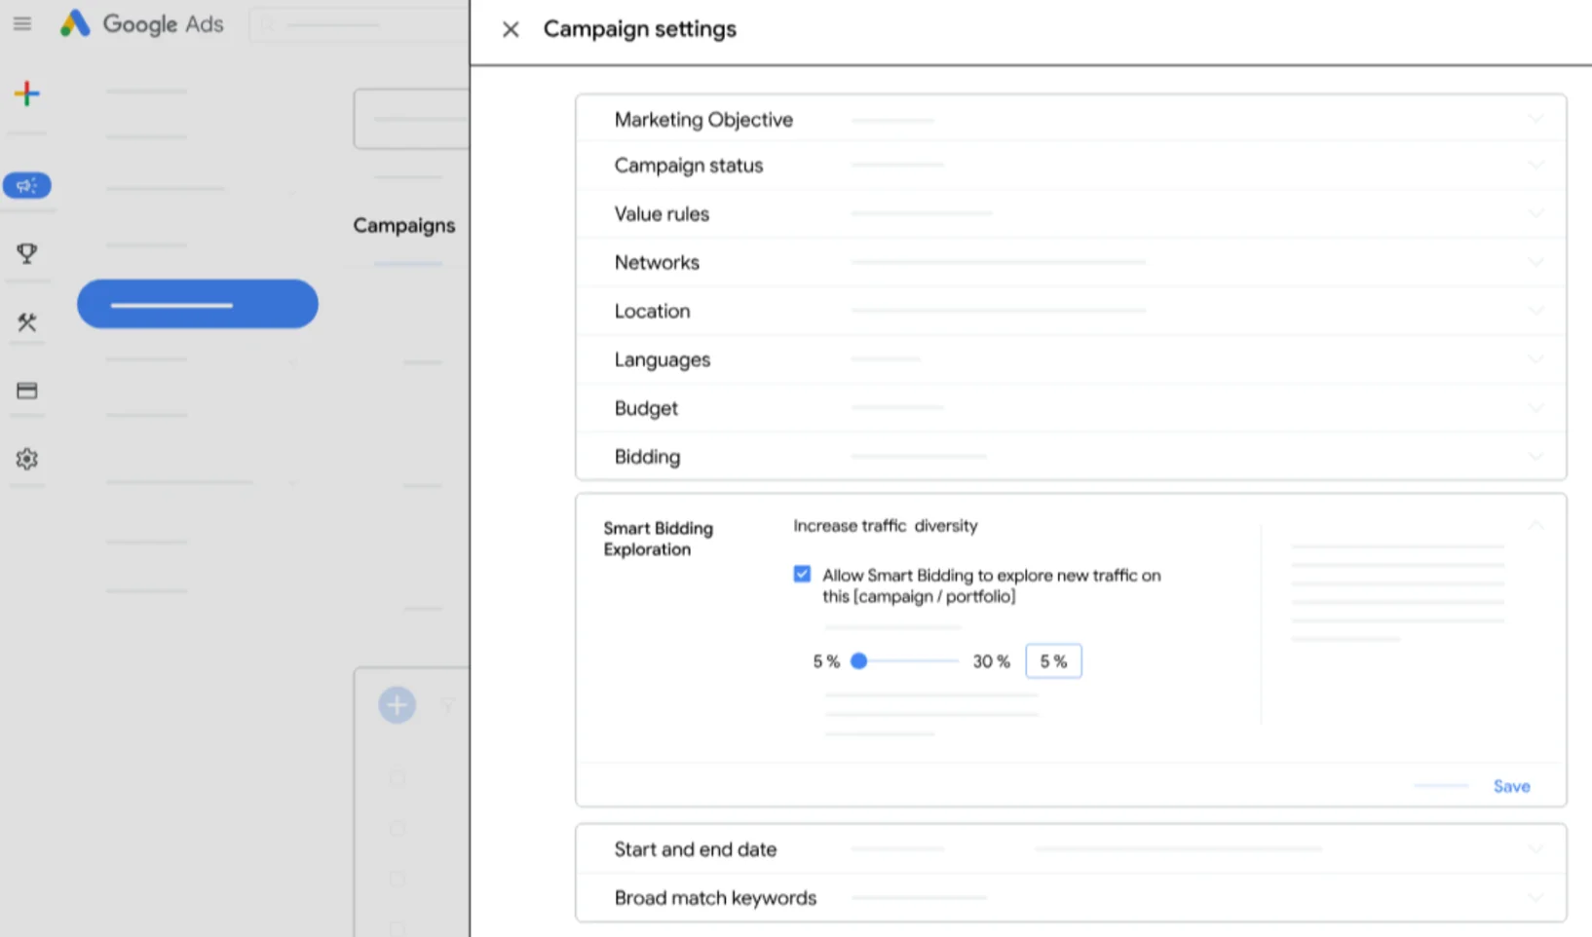1592x937 pixels.
Task: Open the Goals trophy icon
Action: (x=27, y=253)
